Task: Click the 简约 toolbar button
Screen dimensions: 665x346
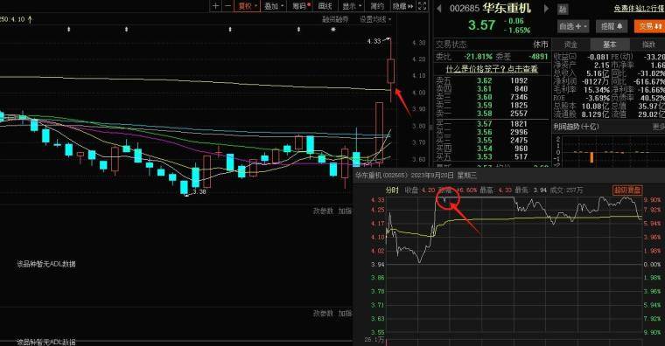Action: (x=377, y=6)
